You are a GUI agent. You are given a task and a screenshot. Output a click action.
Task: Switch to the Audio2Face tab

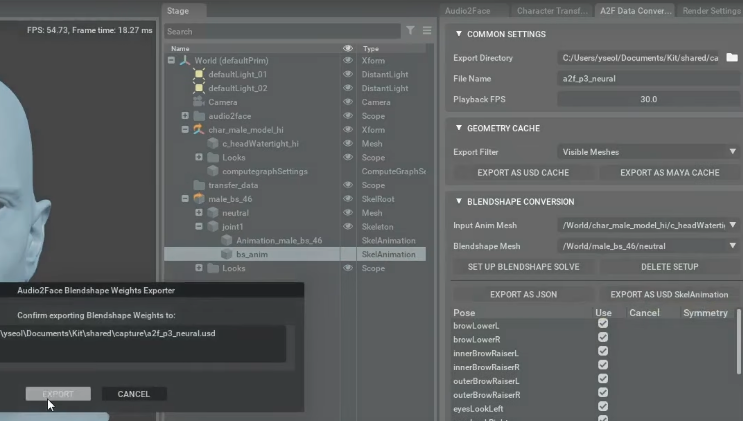[467, 11]
